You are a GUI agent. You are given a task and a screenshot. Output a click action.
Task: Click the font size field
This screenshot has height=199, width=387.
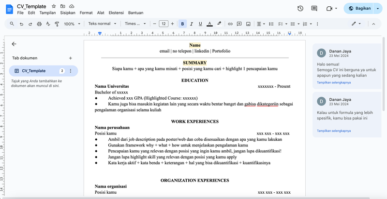[x=164, y=24]
